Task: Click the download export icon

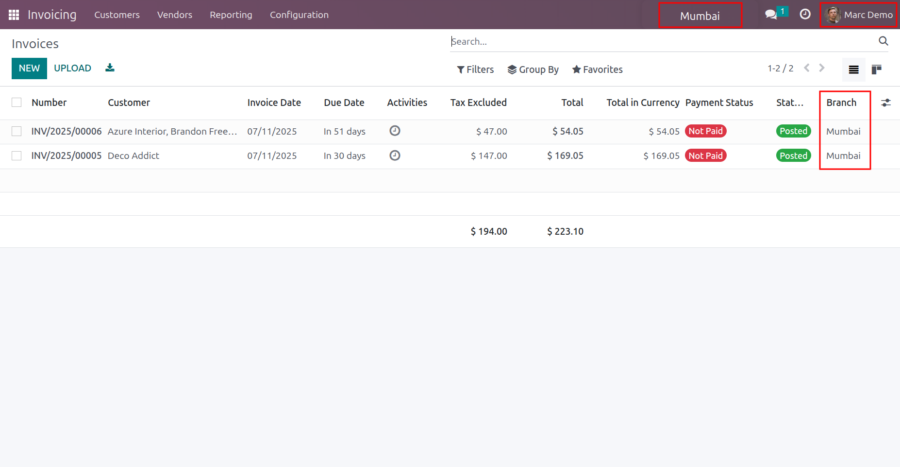Action: 110,68
